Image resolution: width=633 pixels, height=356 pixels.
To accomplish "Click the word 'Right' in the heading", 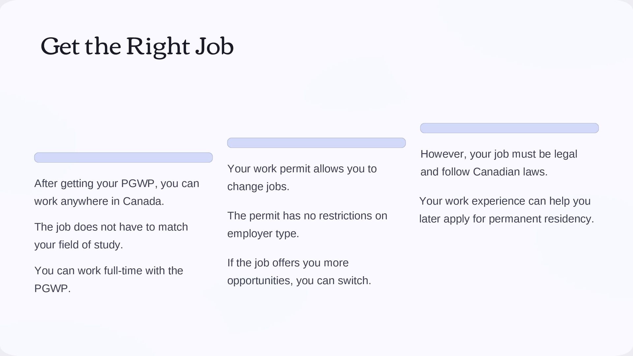I will pos(158,47).
